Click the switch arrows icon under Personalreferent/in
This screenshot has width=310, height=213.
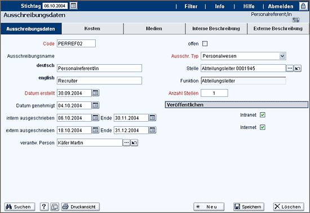pyautogui.click(x=296, y=20)
